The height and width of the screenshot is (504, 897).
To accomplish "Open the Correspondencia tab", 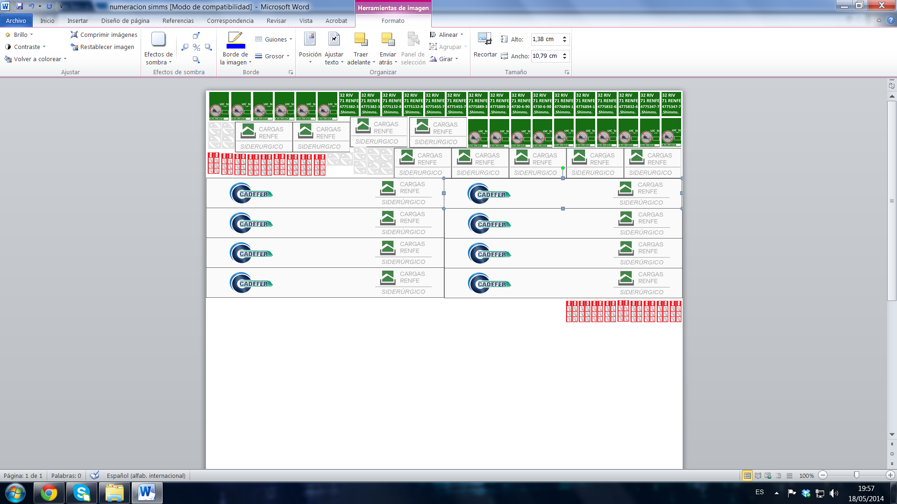I will pyautogui.click(x=230, y=21).
